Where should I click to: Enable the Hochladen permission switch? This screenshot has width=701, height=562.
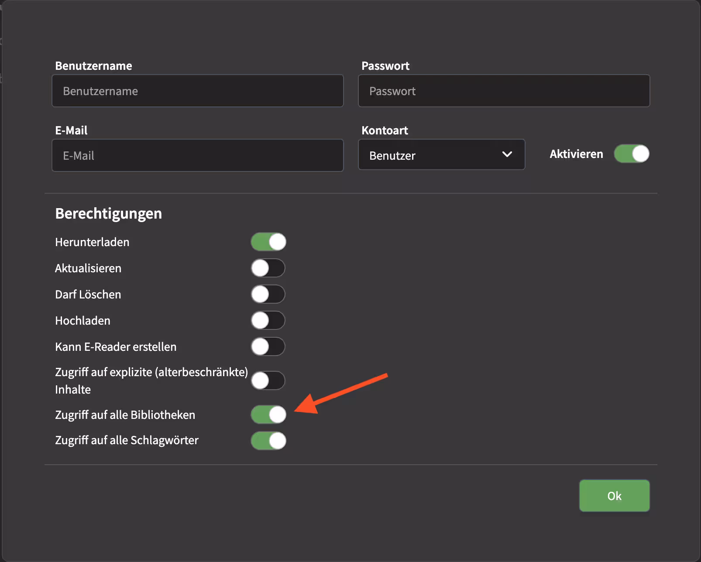(x=268, y=320)
